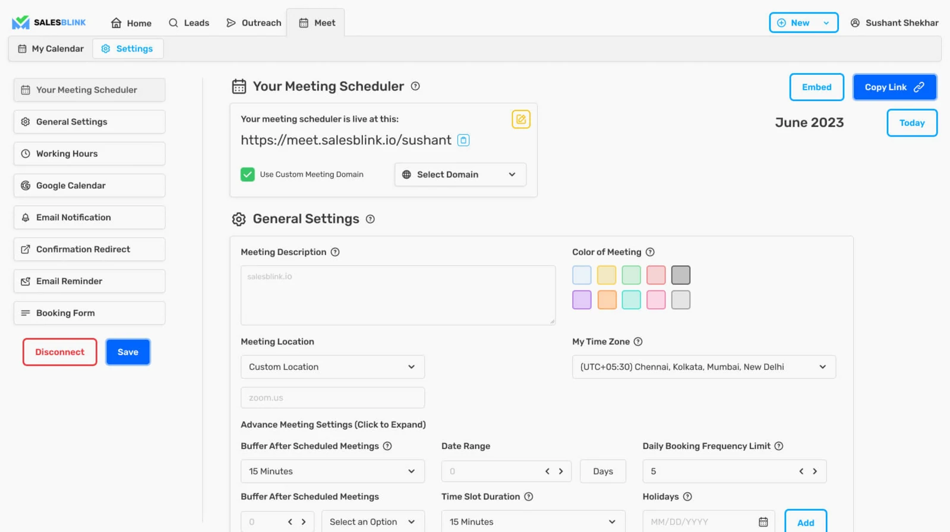This screenshot has height=532, width=950.
Task: Open Google Calendar sidebar item
Action: [x=90, y=186]
